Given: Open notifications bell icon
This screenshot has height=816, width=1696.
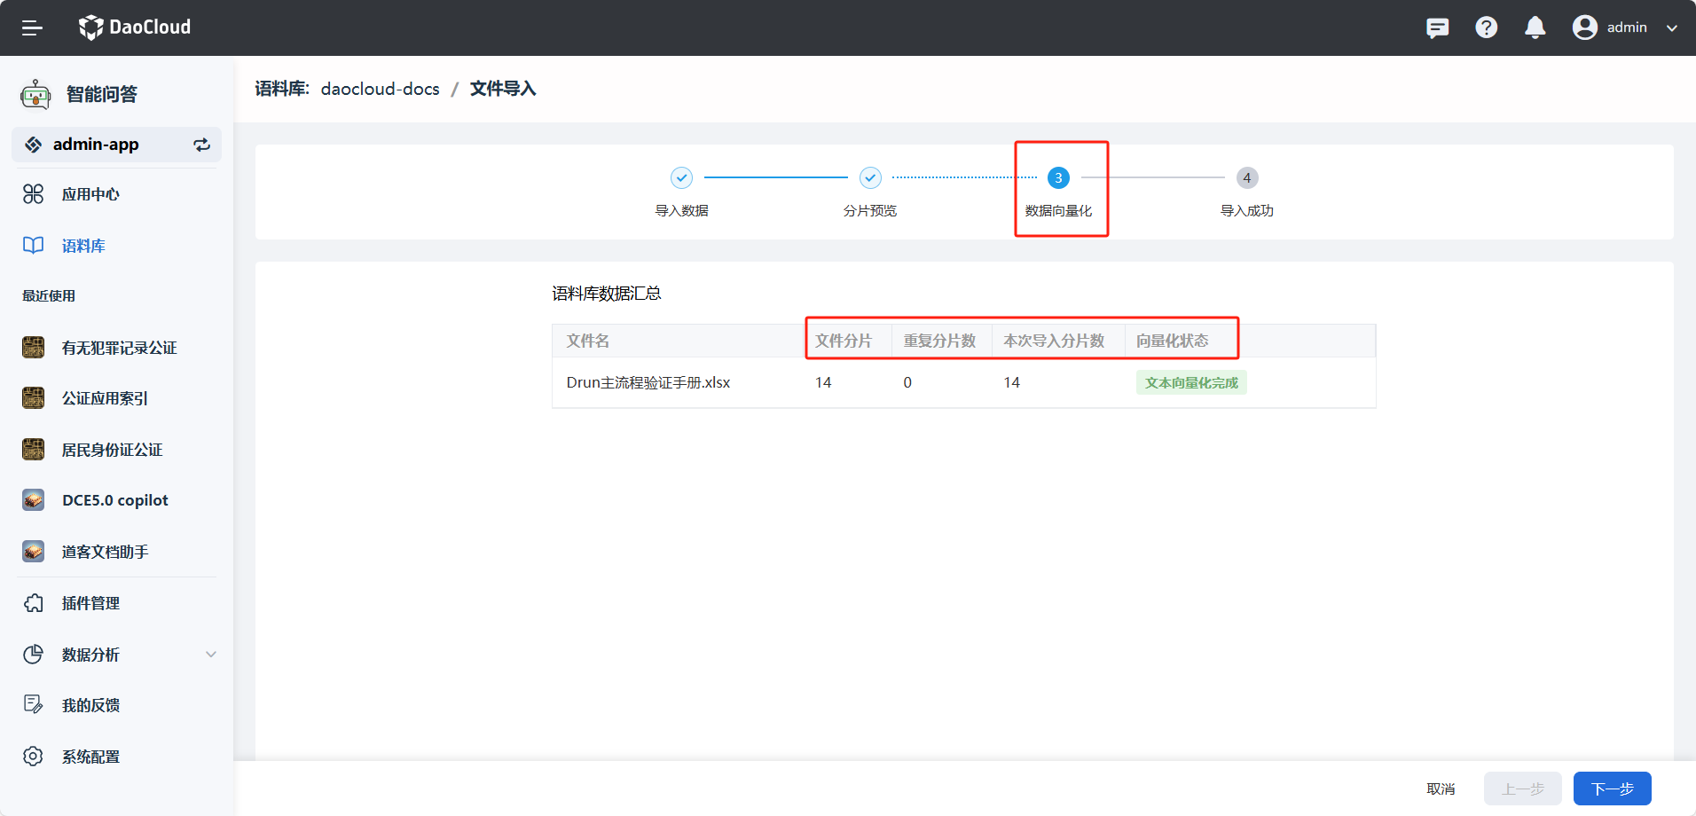Looking at the screenshot, I should point(1535,27).
